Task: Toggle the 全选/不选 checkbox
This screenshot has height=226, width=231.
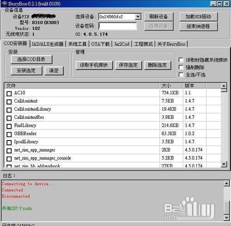Action: pos(181,75)
